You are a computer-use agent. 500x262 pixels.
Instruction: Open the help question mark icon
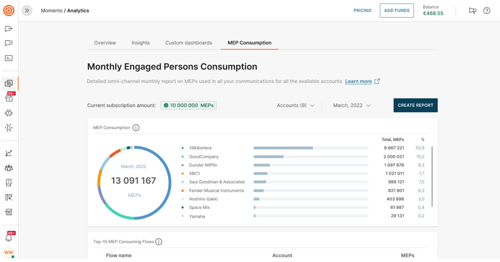point(486,11)
